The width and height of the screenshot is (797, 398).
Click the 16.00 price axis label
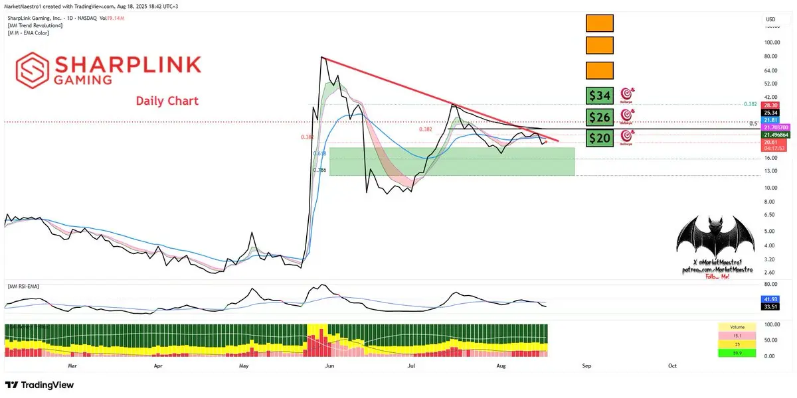[x=770, y=158]
